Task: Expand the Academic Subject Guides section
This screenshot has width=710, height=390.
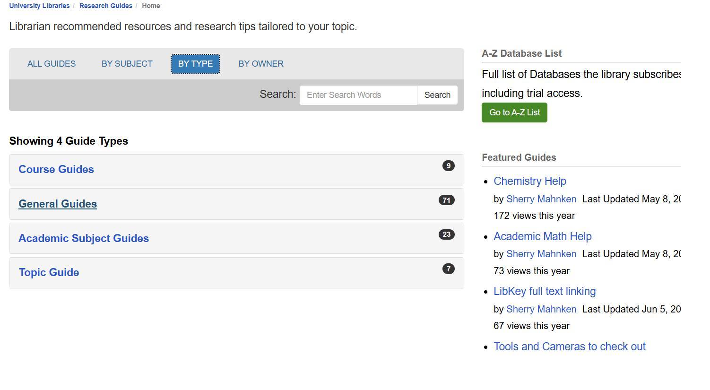Action: pyautogui.click(x=84, y=238)
